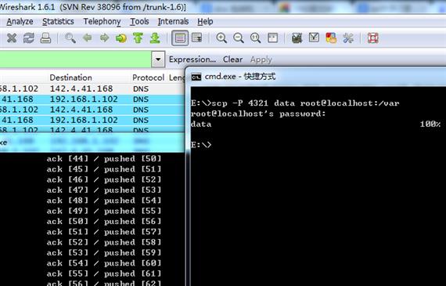Go back with the left arrow icon
Image resolution: width=446 pixels, height=286 pixels.
point(87,38)
